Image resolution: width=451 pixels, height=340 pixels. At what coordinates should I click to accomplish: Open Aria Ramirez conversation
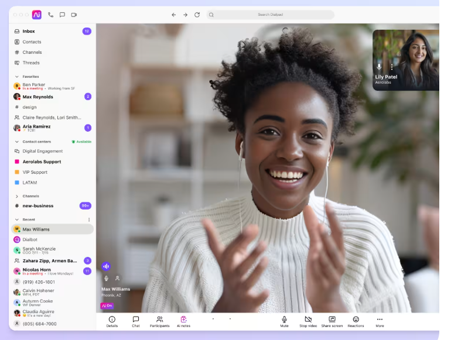(x=53, y=128)
